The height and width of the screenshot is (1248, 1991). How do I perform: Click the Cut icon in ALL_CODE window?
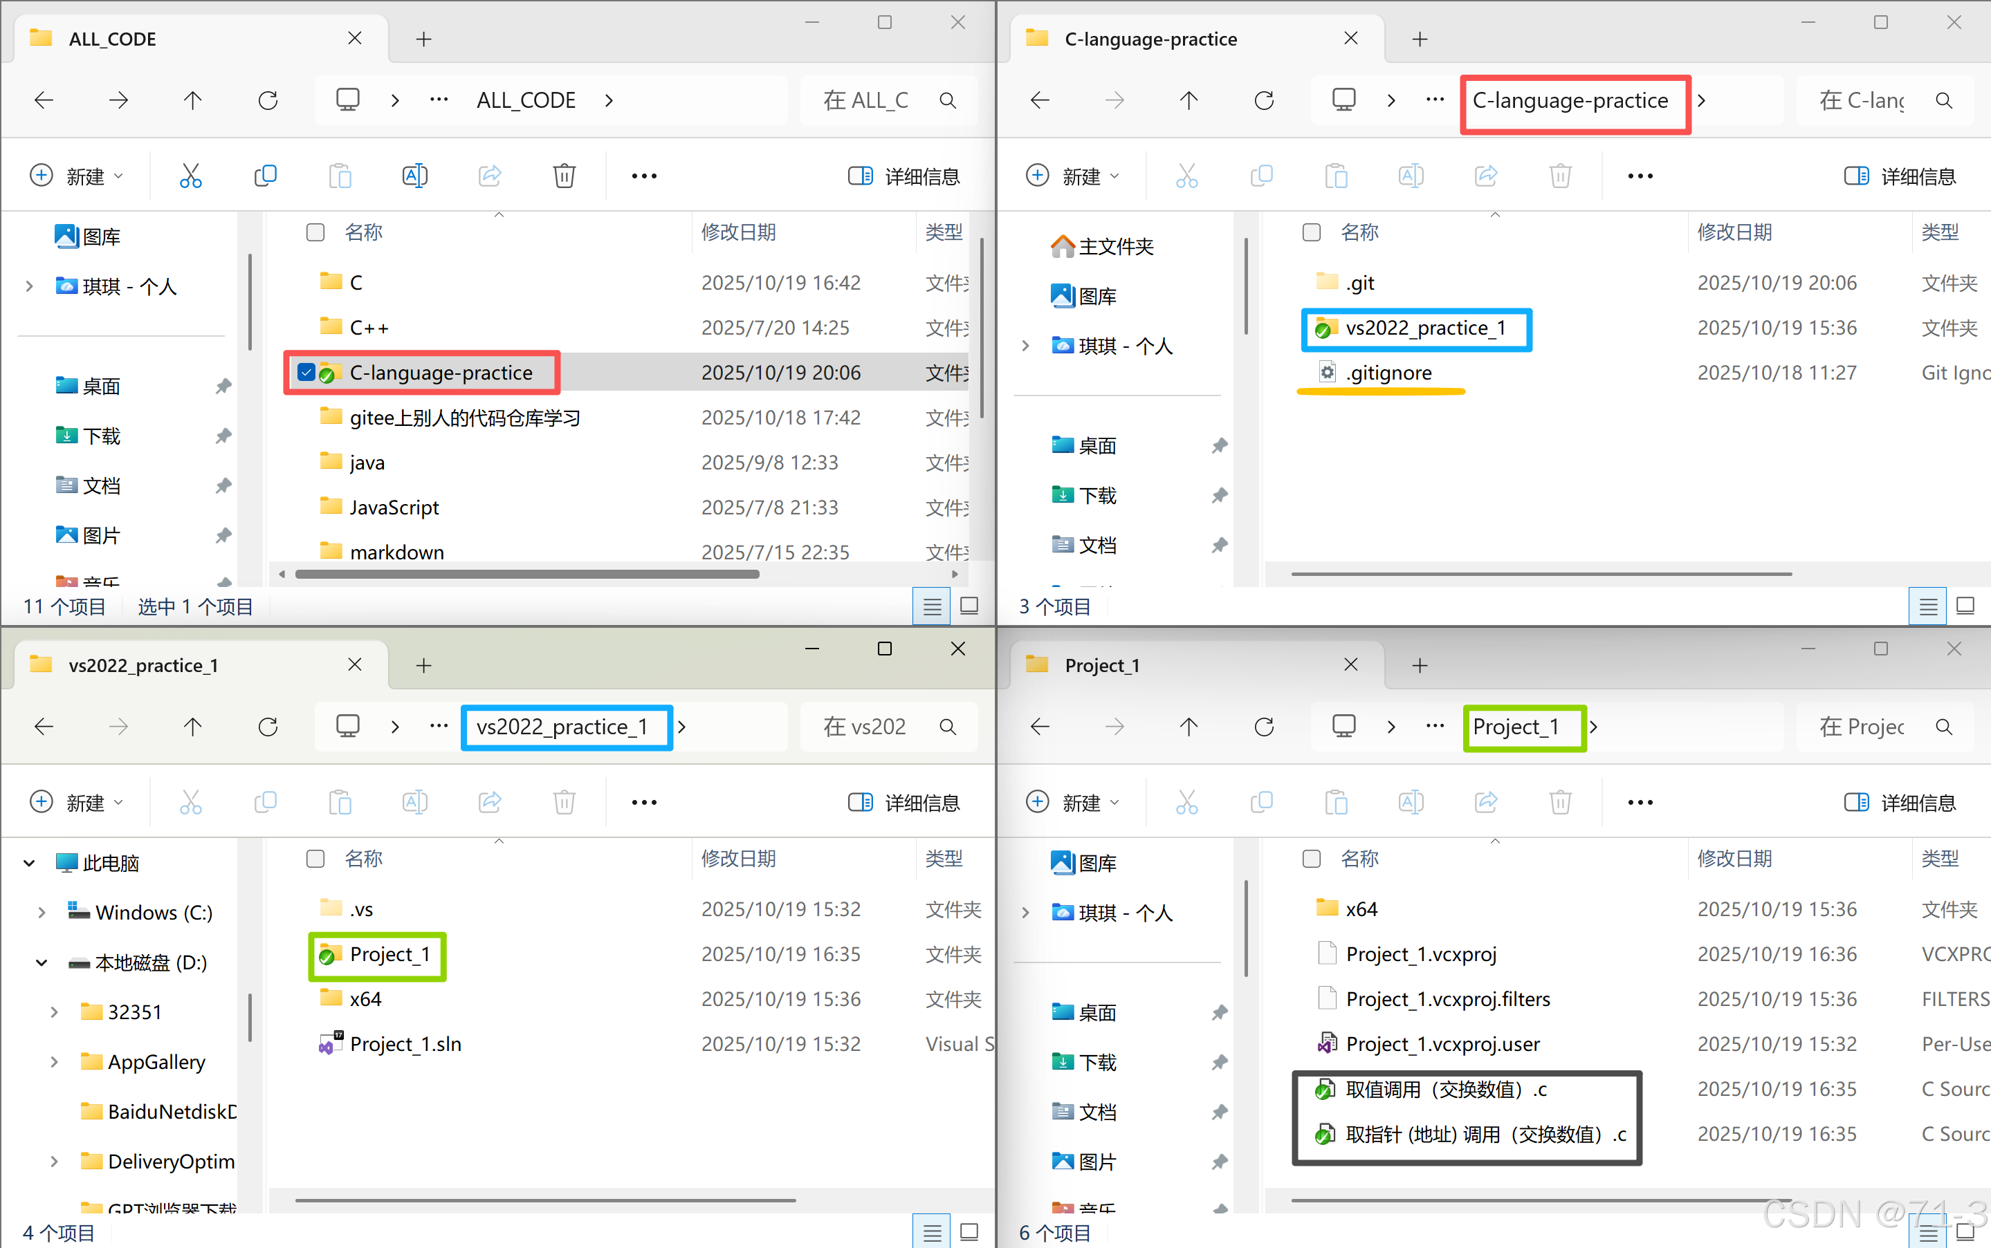click(x=191, y=176)
